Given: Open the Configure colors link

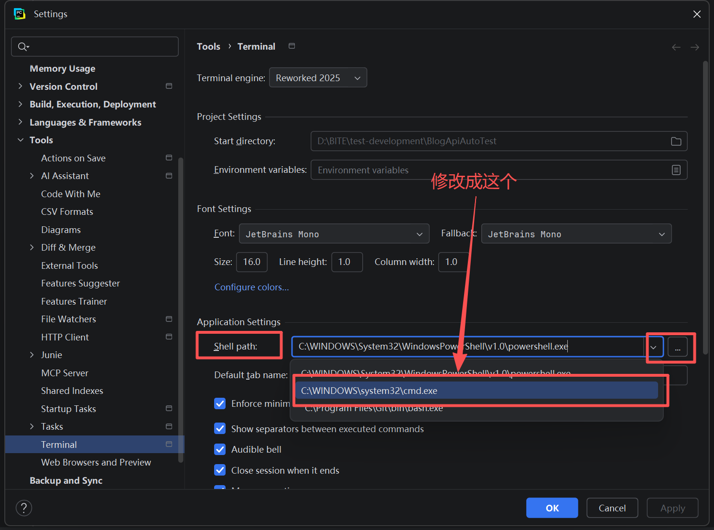Looking at the screenshot, I should coord(251,287).
